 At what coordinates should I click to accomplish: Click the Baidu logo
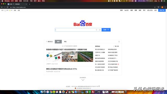coord(83,23)
